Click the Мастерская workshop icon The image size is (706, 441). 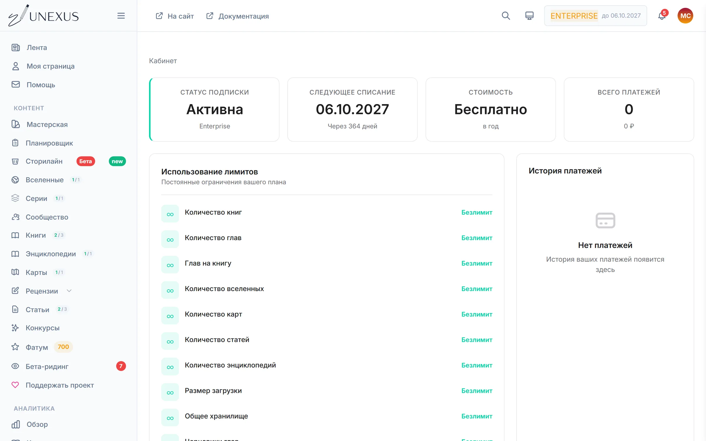click(16, 124)
